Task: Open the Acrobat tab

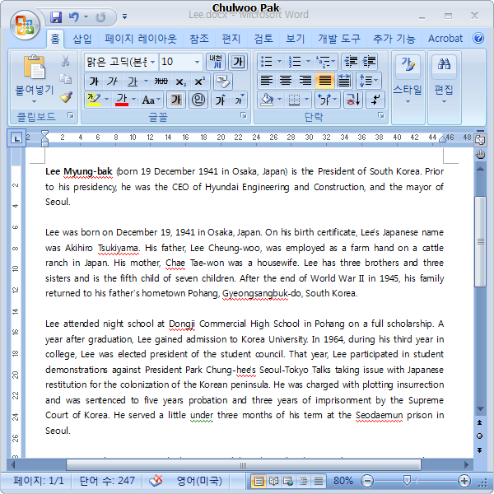Action: 445,39
